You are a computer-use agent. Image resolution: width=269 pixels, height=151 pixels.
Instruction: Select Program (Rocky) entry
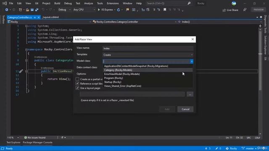(x=148, y=78)
